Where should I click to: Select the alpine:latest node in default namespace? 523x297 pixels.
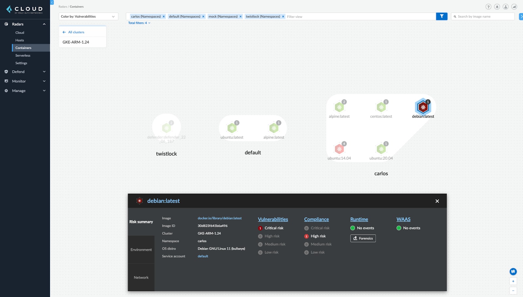click(x=274, y=128)
